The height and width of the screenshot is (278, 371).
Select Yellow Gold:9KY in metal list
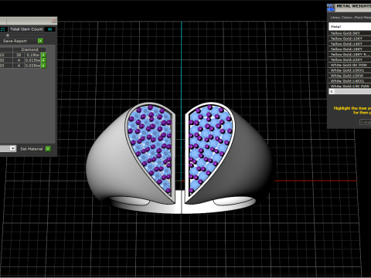350,33
